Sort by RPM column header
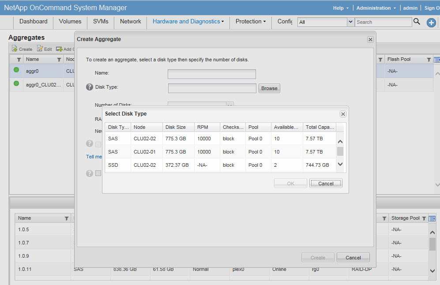The height and width of the screenshot is (285, 440). [207, 127]
